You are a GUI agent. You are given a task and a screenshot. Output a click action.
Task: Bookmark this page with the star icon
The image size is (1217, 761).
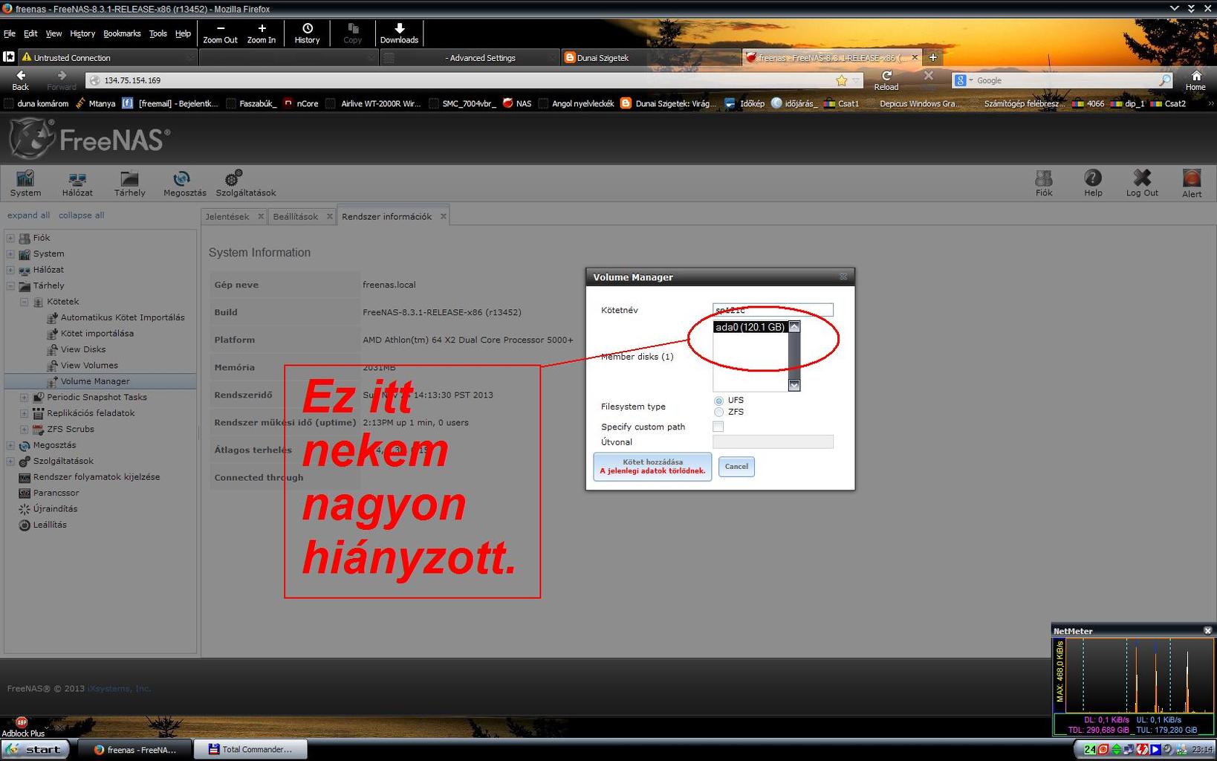(841, 80)
